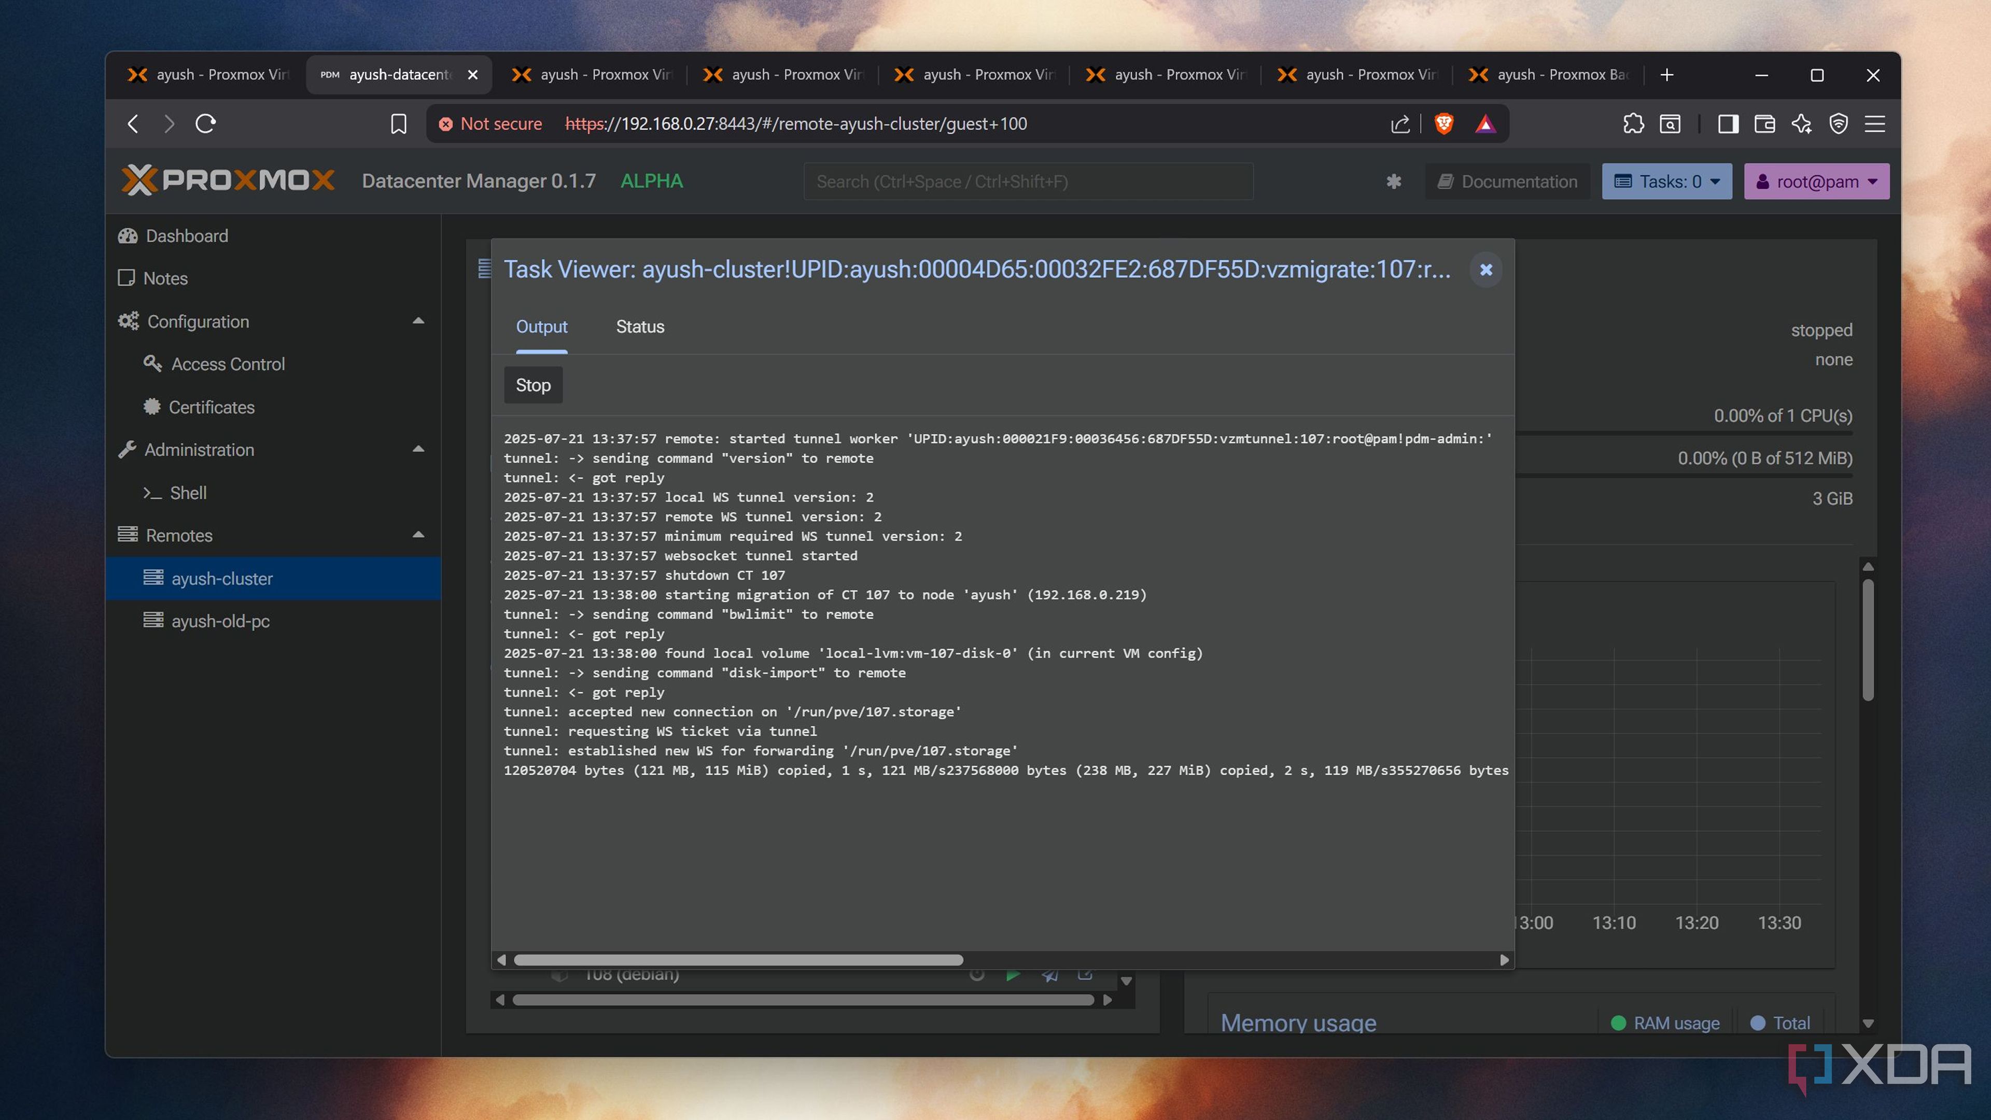Focus the search input field

point(1028,181)
